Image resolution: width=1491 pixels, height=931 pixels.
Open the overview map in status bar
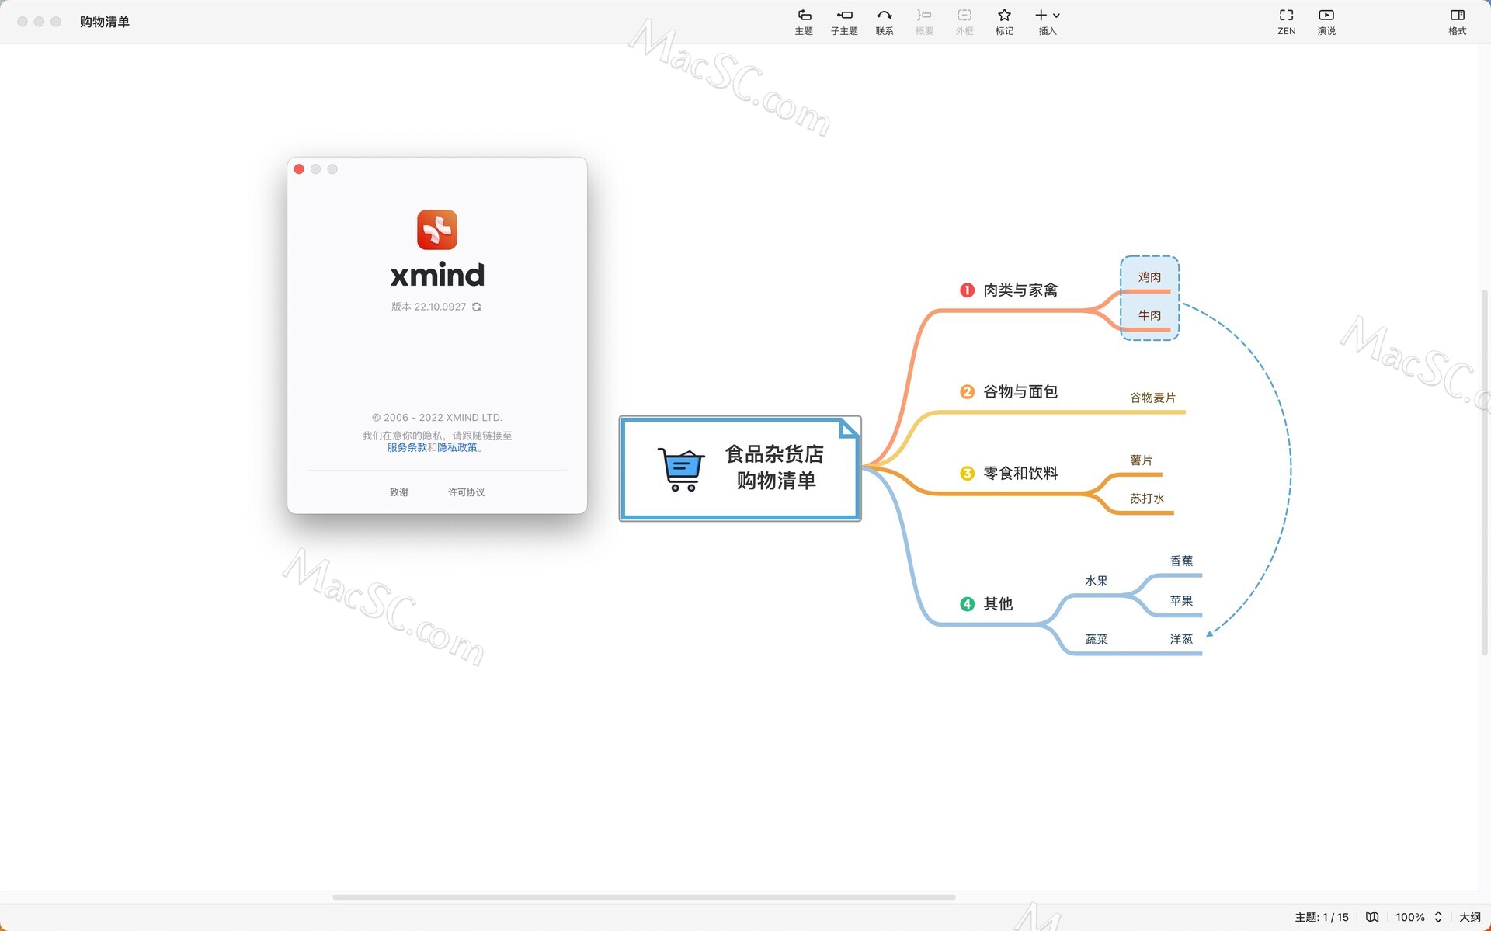tap(1372, 917)
